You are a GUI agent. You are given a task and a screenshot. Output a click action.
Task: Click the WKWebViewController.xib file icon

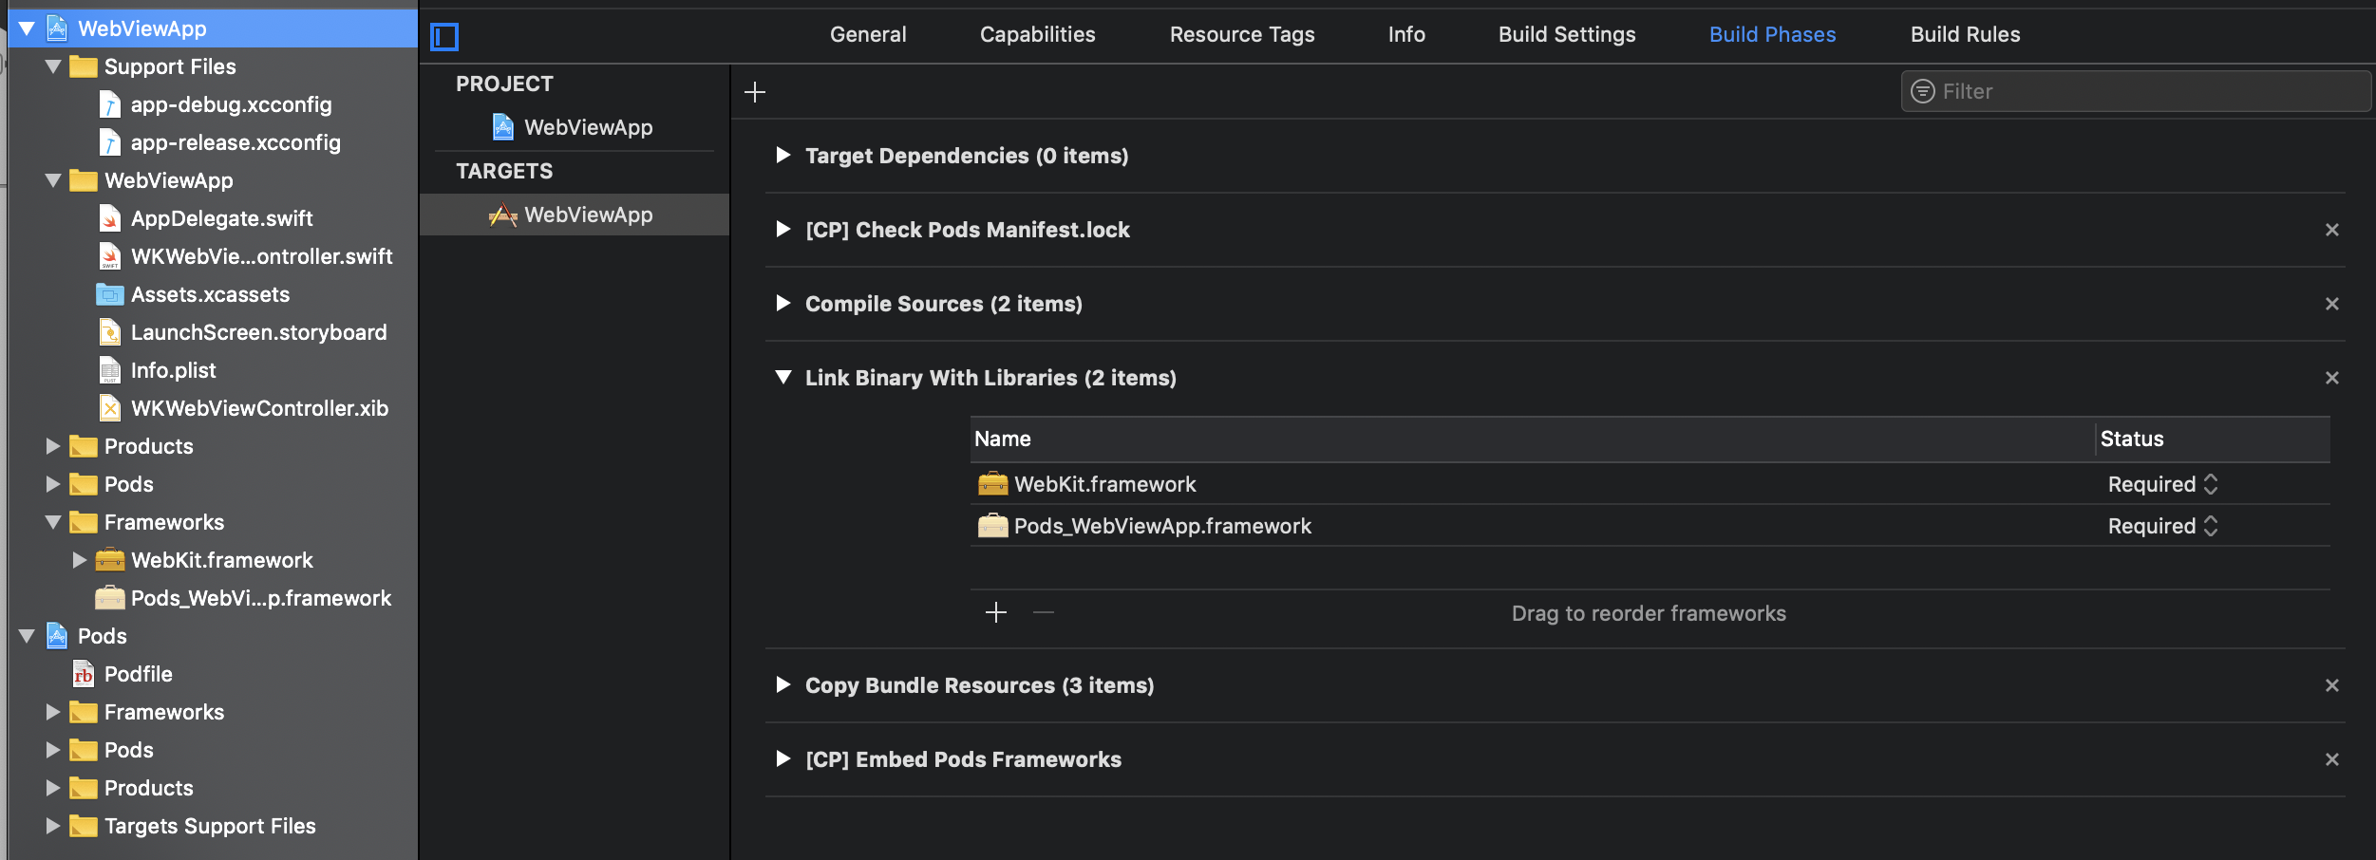coord(110,408)
